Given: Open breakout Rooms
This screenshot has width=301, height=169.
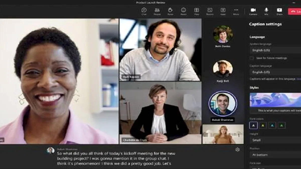Looking at the screenshot, I should (x=210, y=11).
